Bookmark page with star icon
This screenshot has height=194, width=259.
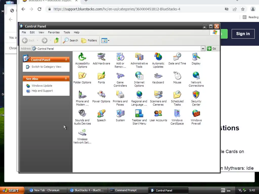(243, 9)
